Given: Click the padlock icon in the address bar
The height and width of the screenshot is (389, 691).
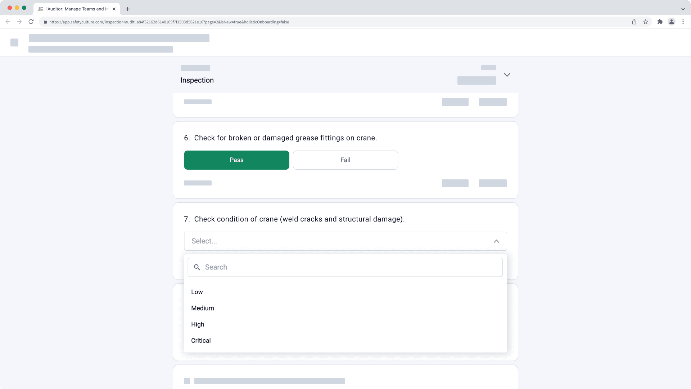Looking at the screenshot, I should tap(45, 22).
